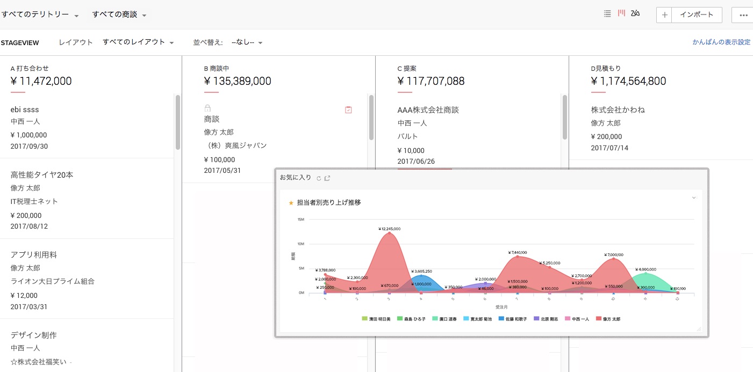The height and width of the screenshot is (372, 753).
Task: Toggle 像方 太郎 series in chart legend
Action: pos(608,319)
